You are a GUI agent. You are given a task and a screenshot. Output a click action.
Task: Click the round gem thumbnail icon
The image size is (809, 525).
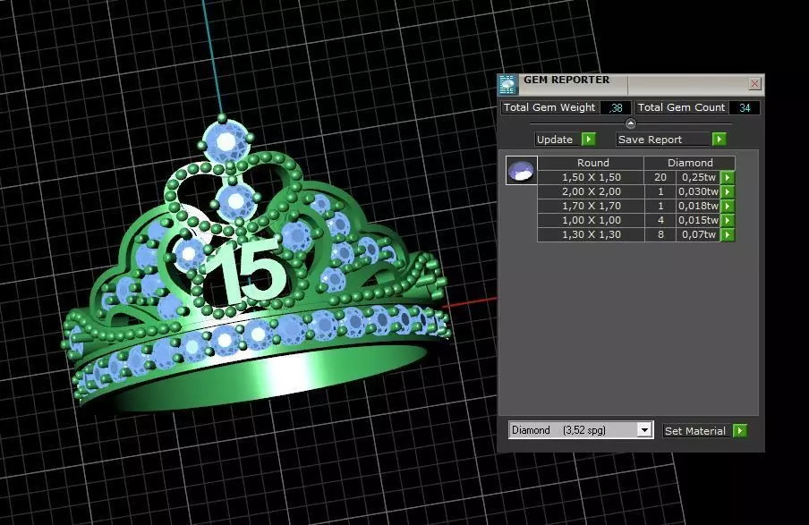521,170
